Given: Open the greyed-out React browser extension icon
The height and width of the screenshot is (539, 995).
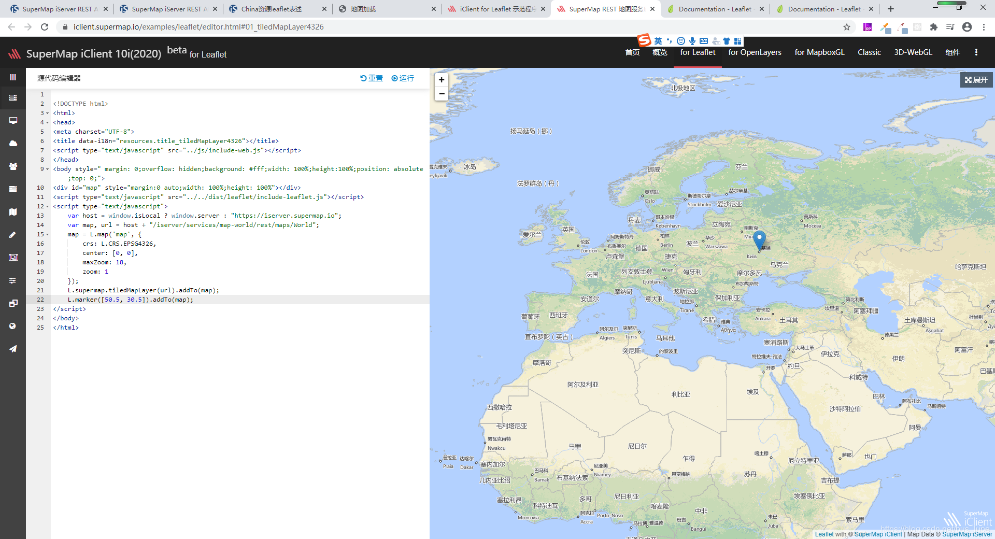Looking at the screenshot, I should pyautogui.click(x=917, y=27).
